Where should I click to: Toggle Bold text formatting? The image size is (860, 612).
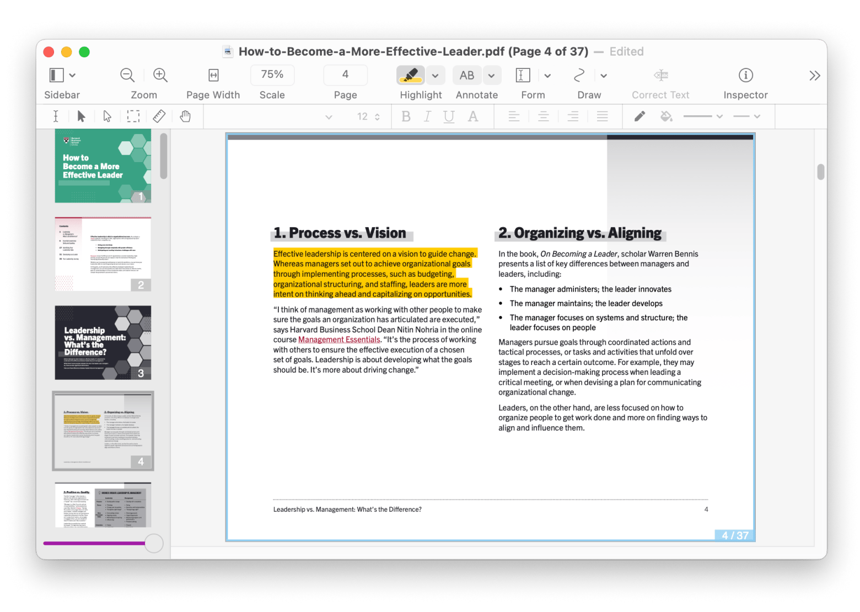tap(406, 116)
